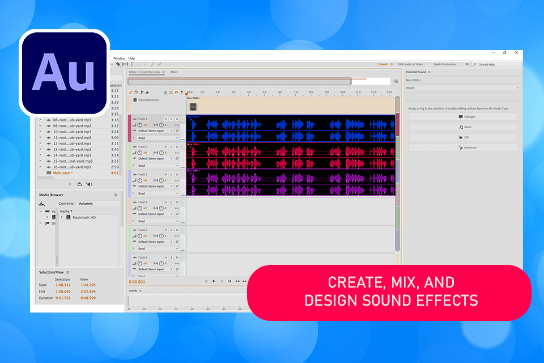Click the Files panel play button
The width and height of the screenshot is (544, 363).
click(70, 184)
